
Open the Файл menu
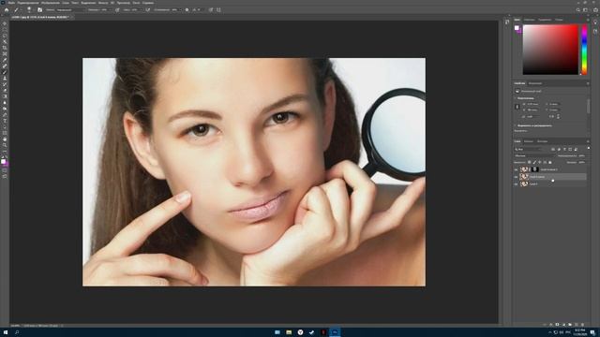tap(11, 3)
